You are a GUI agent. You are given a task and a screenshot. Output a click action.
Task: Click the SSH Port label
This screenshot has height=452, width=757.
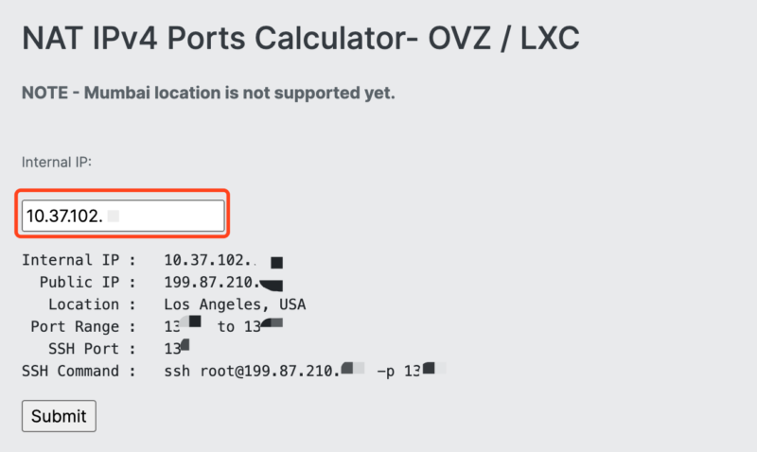click(x=84, y=349)
